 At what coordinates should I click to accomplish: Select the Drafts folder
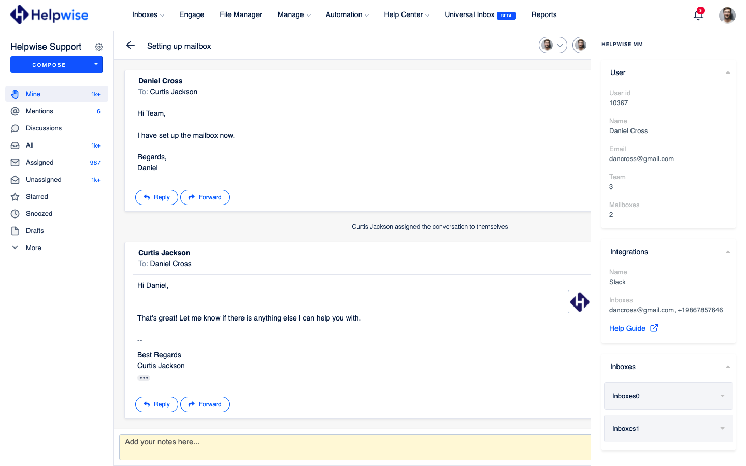point(56,231)
